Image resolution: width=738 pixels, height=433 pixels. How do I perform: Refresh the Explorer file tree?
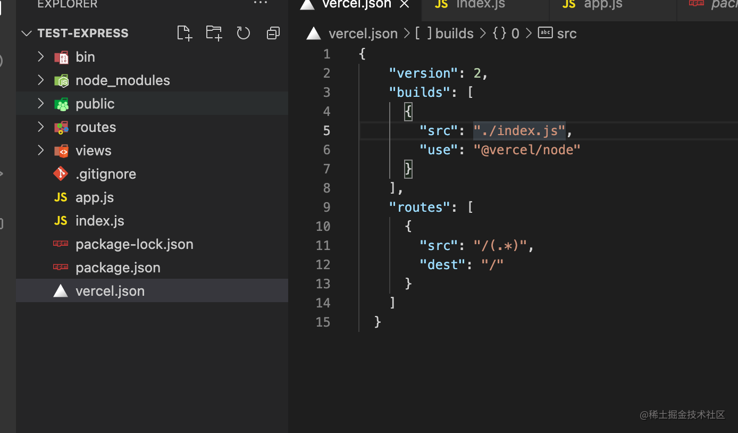coord(244,33)
